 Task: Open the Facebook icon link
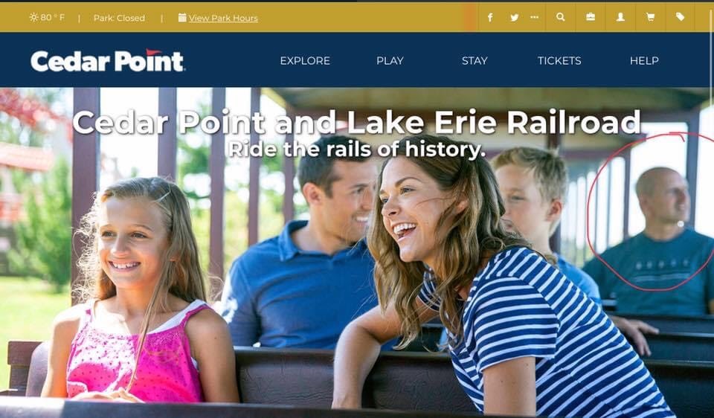click(490, 17)
